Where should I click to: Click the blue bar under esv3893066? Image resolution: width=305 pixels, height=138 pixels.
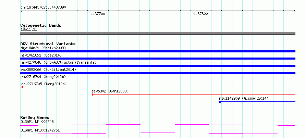(x=158, y=73)
